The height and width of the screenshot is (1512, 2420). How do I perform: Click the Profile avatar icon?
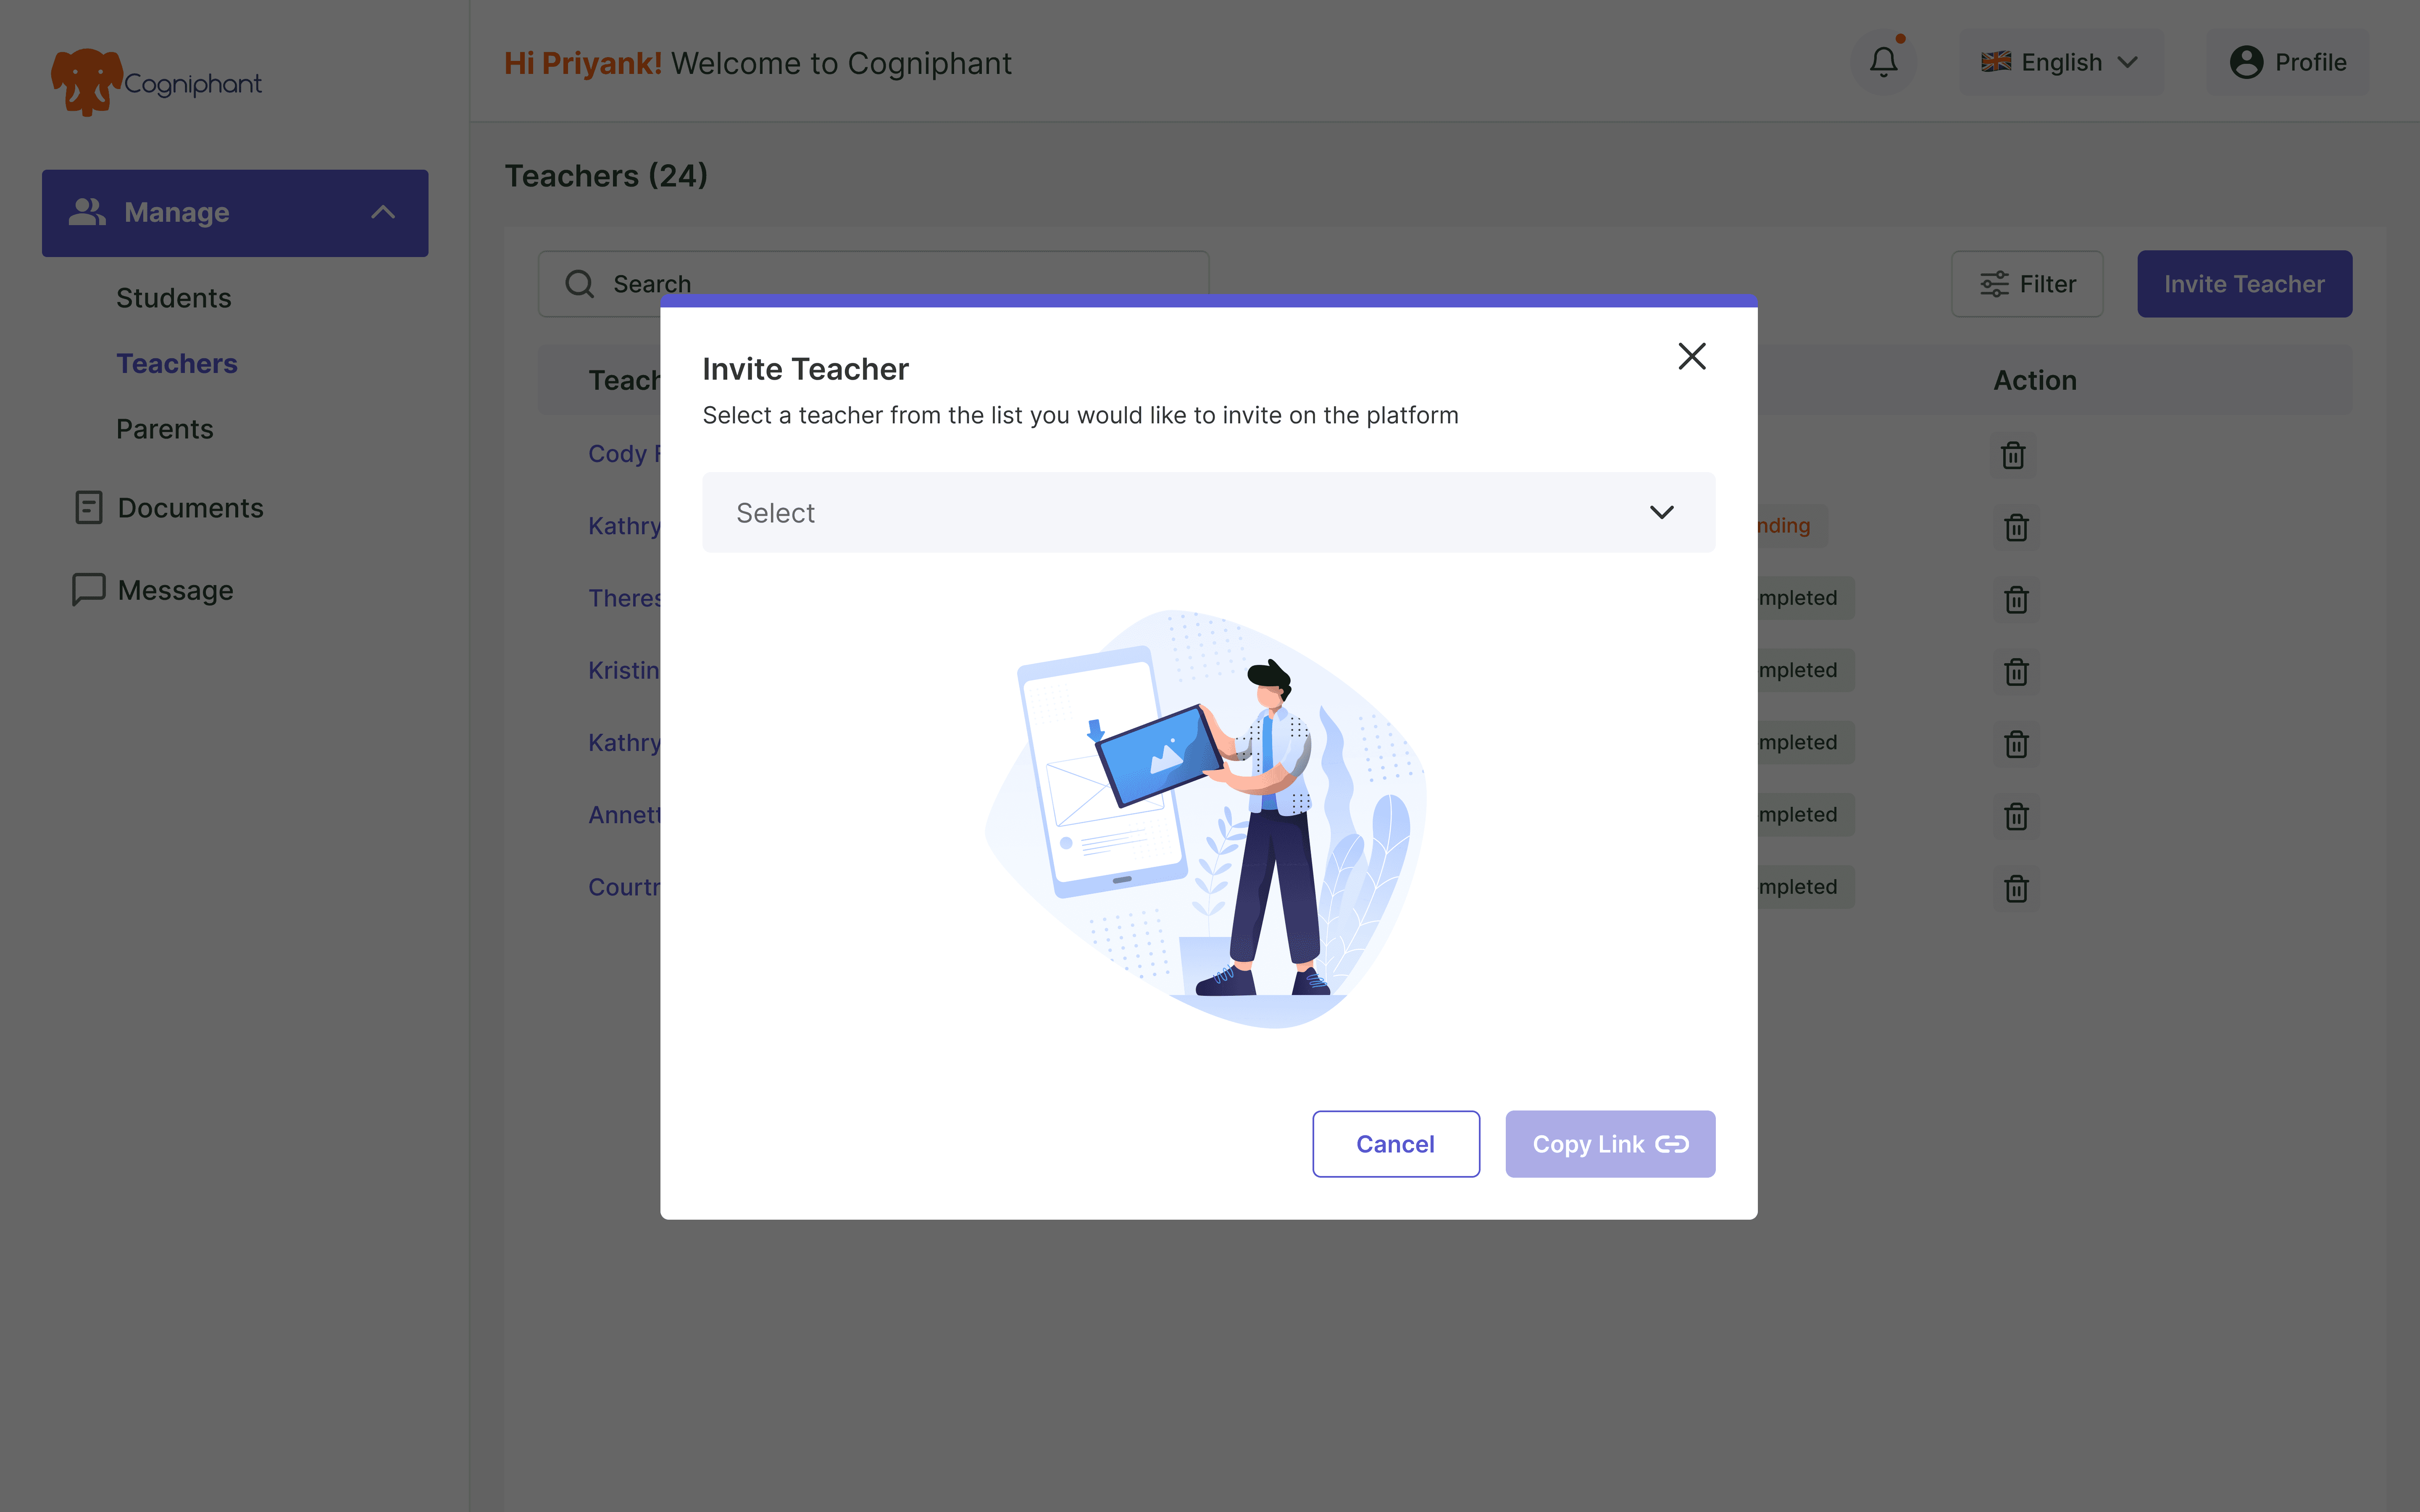[x=2246, y=62]
